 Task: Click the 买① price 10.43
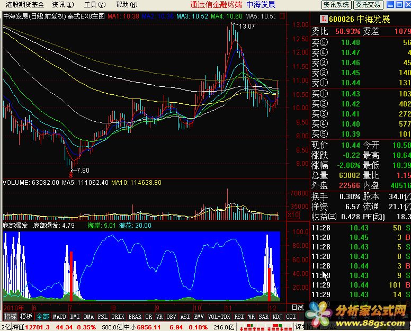(351, 94)
